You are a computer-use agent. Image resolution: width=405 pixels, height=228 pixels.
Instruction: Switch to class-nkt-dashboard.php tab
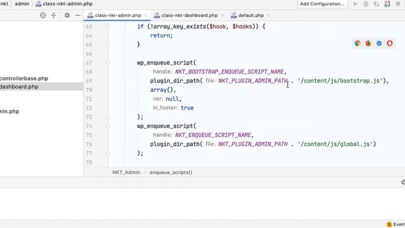click(x=190, y=15)
